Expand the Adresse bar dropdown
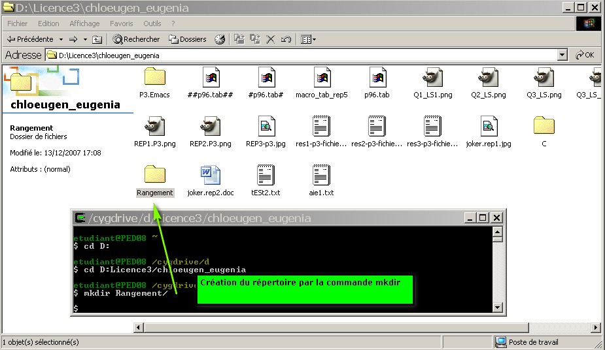The height and width of the screenshot is (350, 605). [562, 55]
